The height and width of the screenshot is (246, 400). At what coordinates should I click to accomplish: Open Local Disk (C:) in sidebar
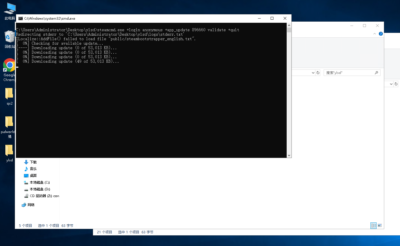37,182
